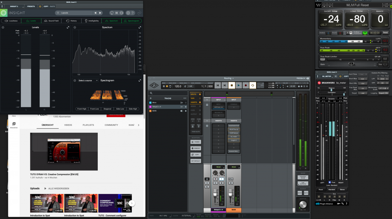Show next uploads with carousel arrow

(132, 203)
